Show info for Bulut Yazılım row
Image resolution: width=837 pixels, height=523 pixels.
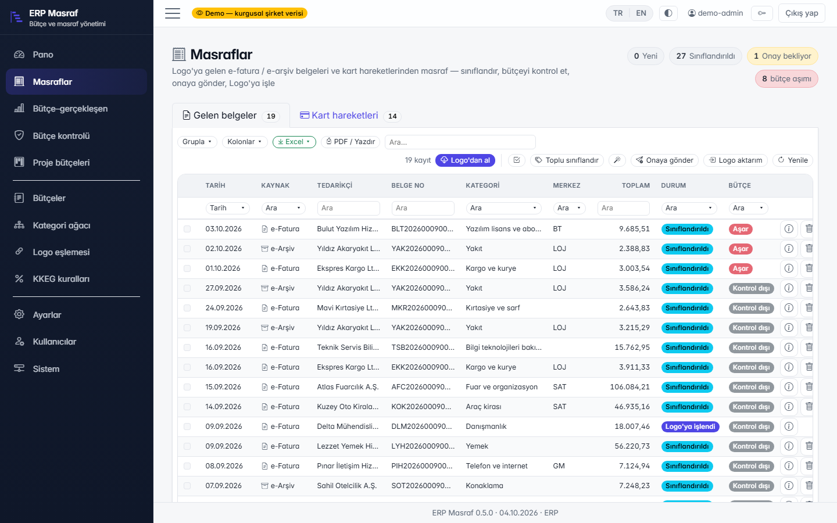click(x=789, y=229)
